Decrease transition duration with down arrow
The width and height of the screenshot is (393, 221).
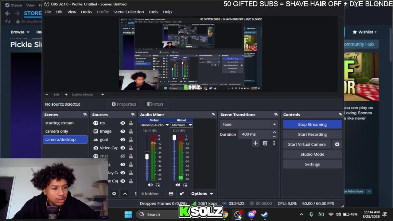point(274,136)
